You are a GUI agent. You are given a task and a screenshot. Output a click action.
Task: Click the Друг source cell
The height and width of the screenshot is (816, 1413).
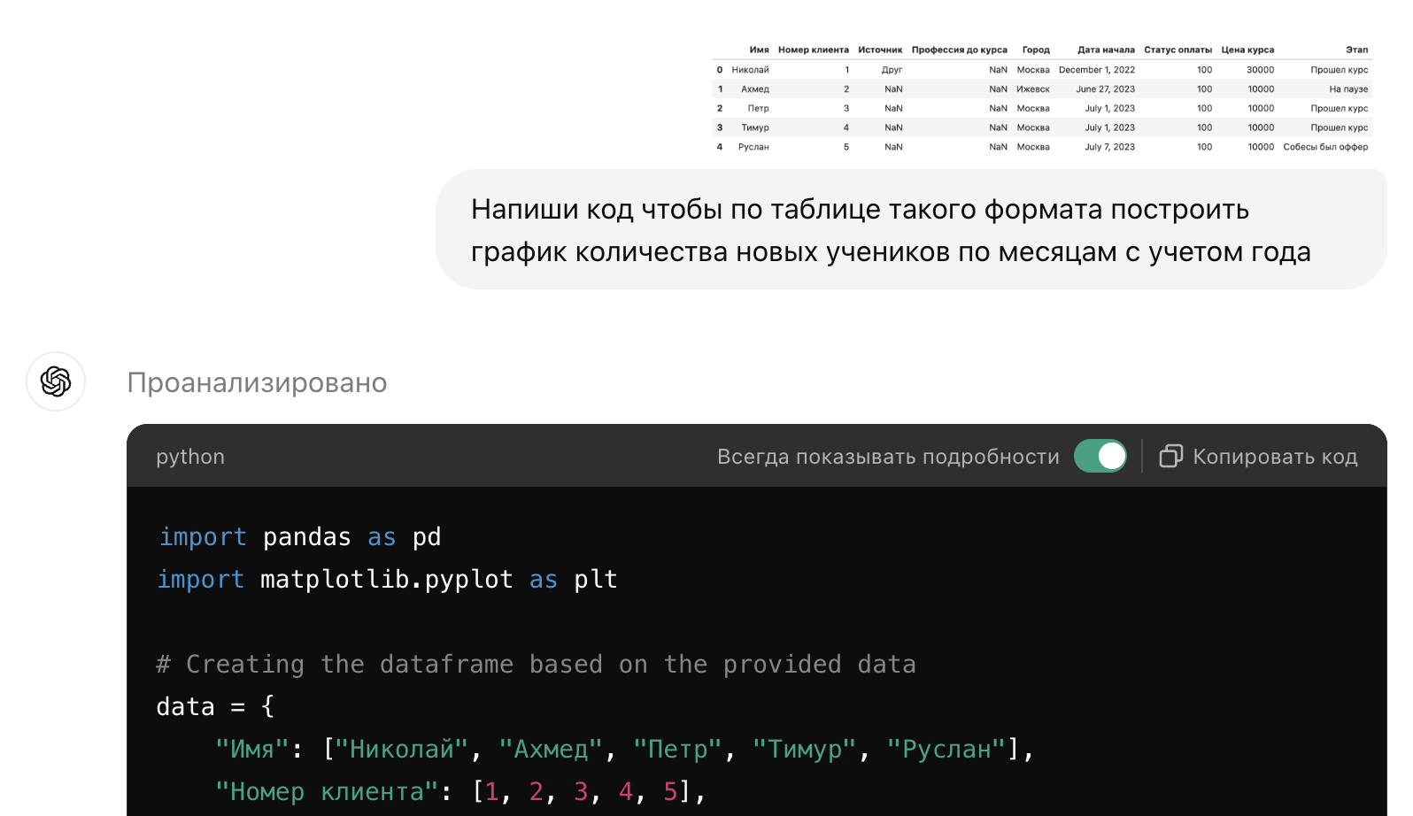point(892,70)
